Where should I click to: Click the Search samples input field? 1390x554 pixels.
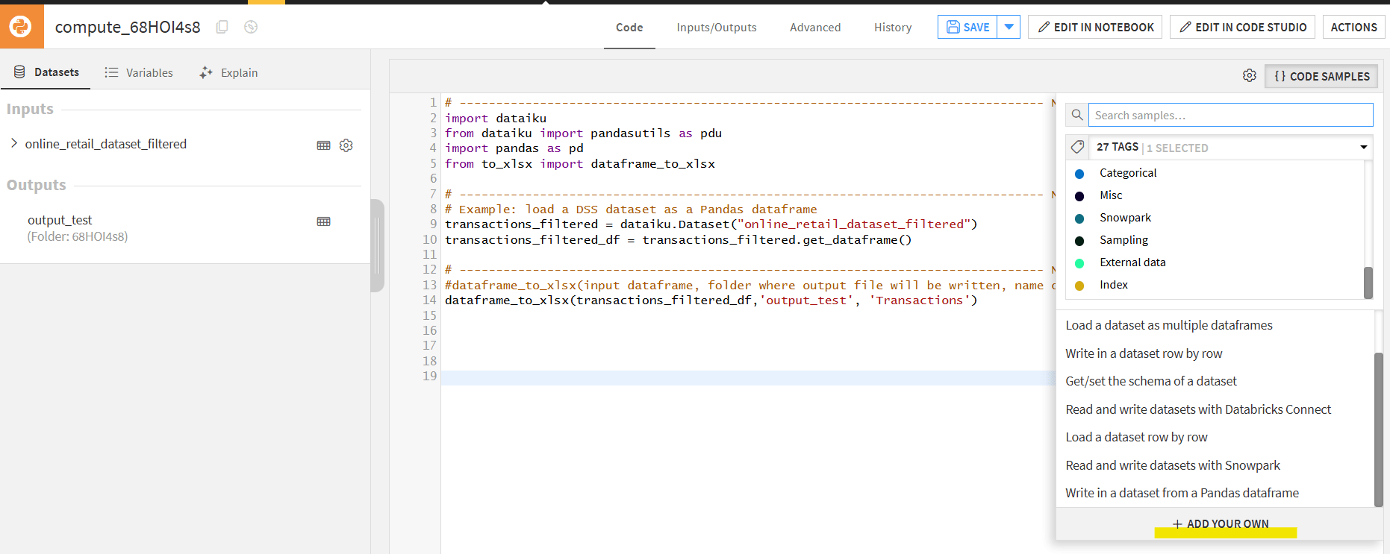click(1230, 115)
